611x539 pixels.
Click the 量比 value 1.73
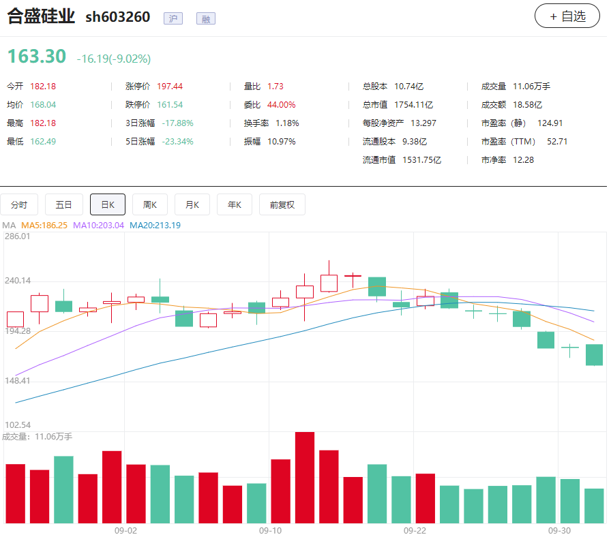275,87
